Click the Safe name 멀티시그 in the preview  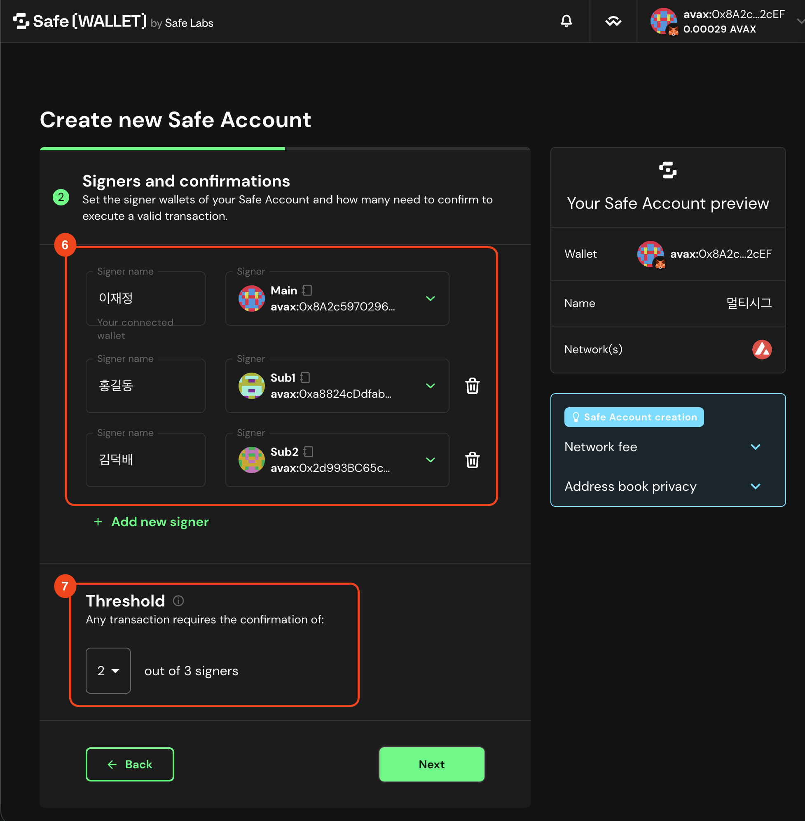tap(749, 303)
